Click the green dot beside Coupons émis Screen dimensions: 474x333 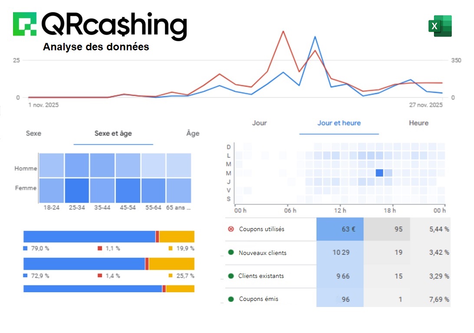(x=231, y=299)
